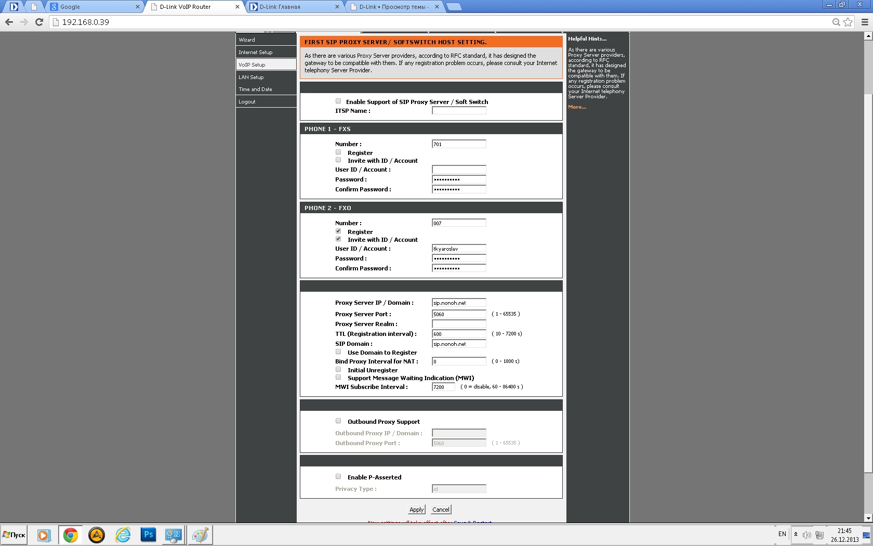
Task: Enable Outbound Proxy Support checkbox
Action: (338, 421)
